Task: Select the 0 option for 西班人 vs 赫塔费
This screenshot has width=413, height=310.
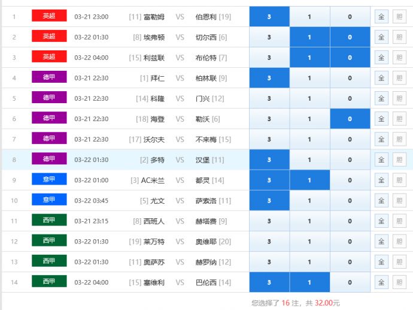Action: [350, 221]
